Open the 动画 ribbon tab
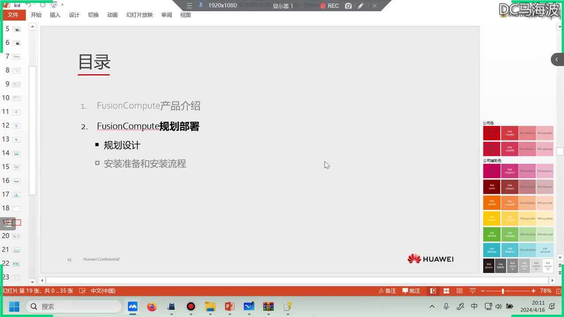The width and height of the screenshot is (564, 317). [112, 15]
